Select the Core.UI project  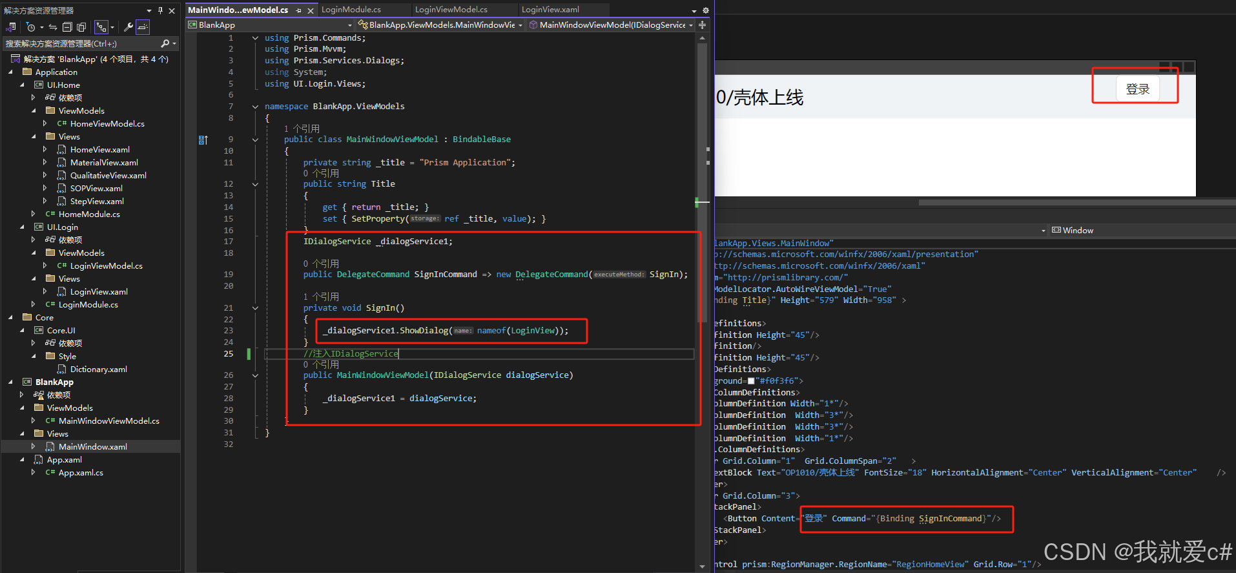pyautogui.click(x=61, y=330)
